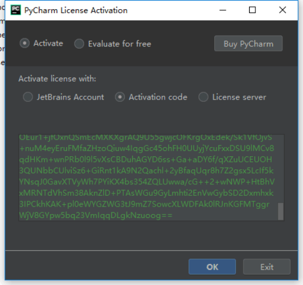Minimize the License Activation window

223,10
